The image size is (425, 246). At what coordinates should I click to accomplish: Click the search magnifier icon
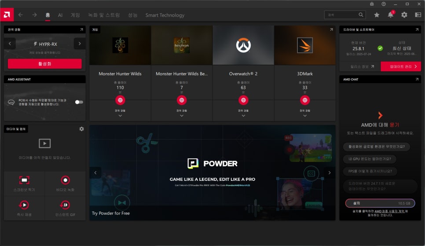tap(361, 15)
